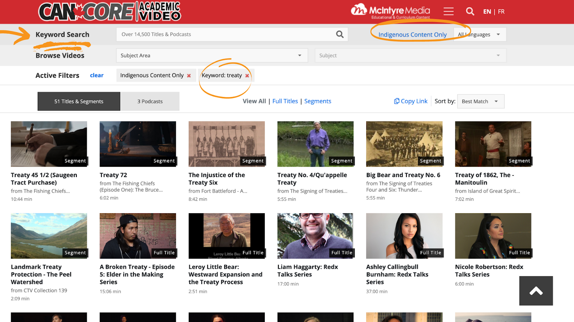
Task: Open the Best Match sort dropdown
Action: pos(480,101)
